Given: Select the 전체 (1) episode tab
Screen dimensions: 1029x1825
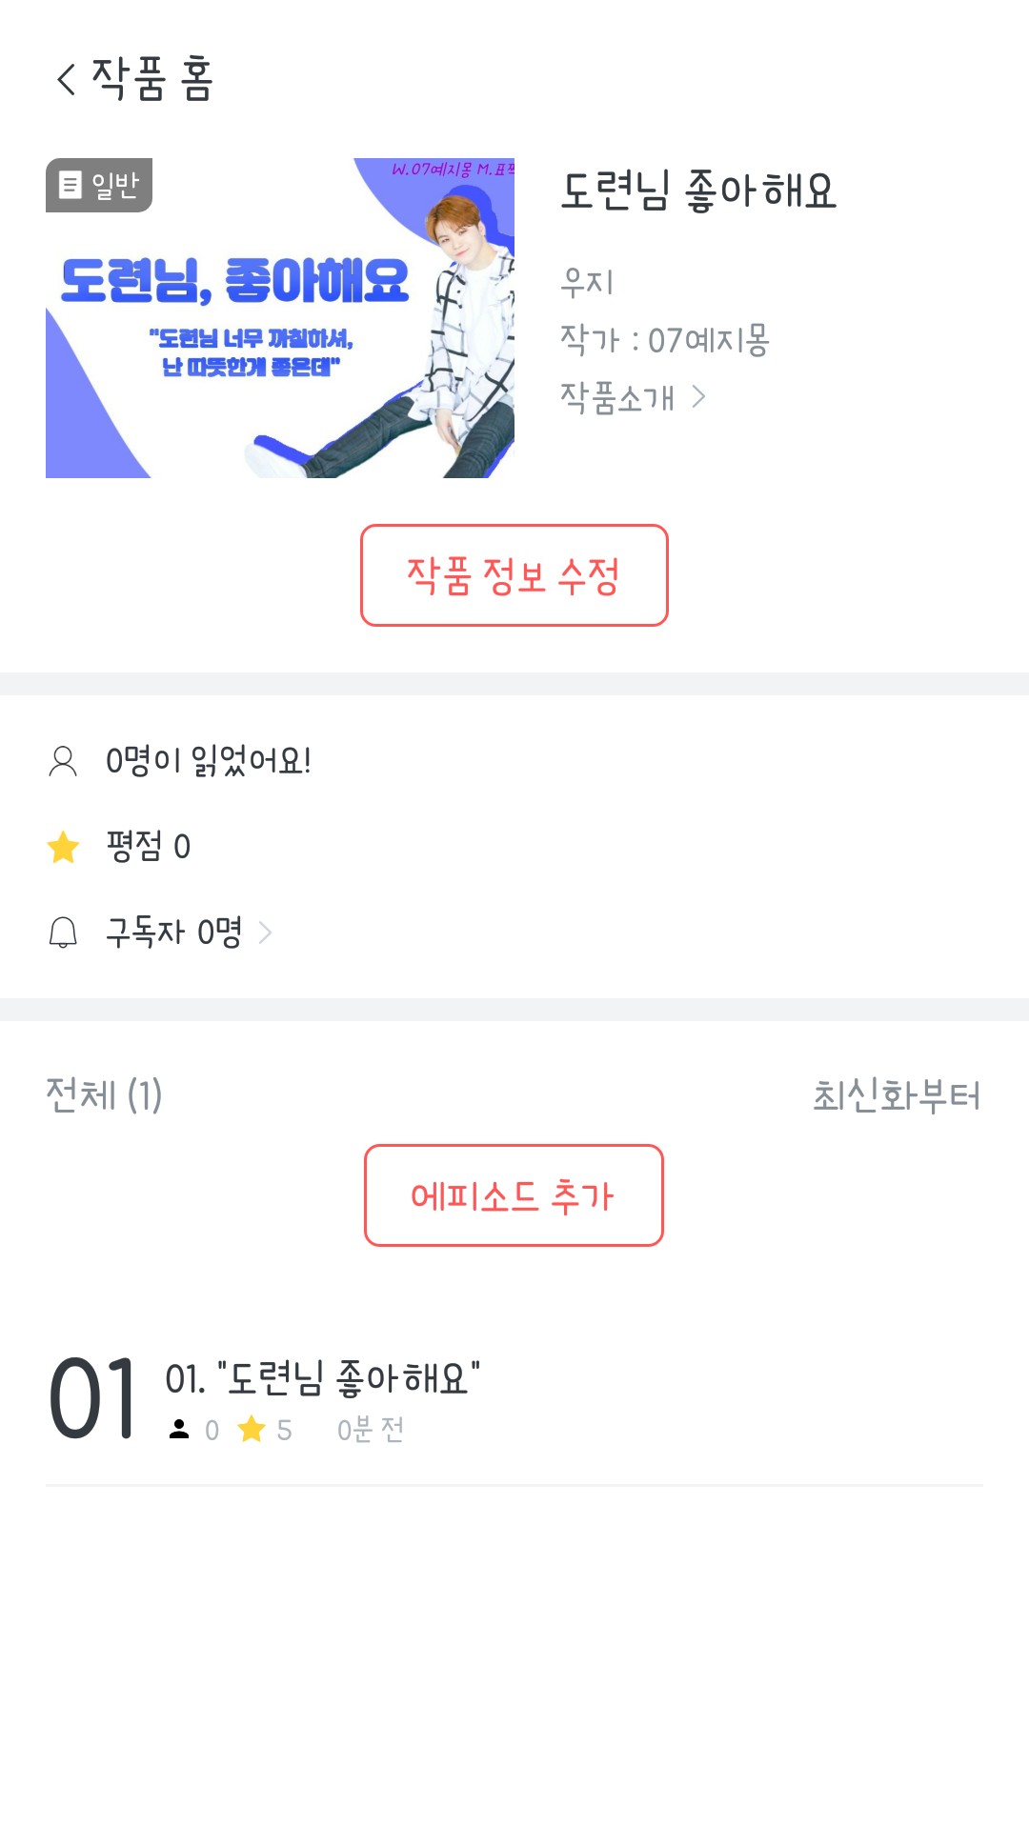Looking at the screenshot, I should [x=104, y=1095].
